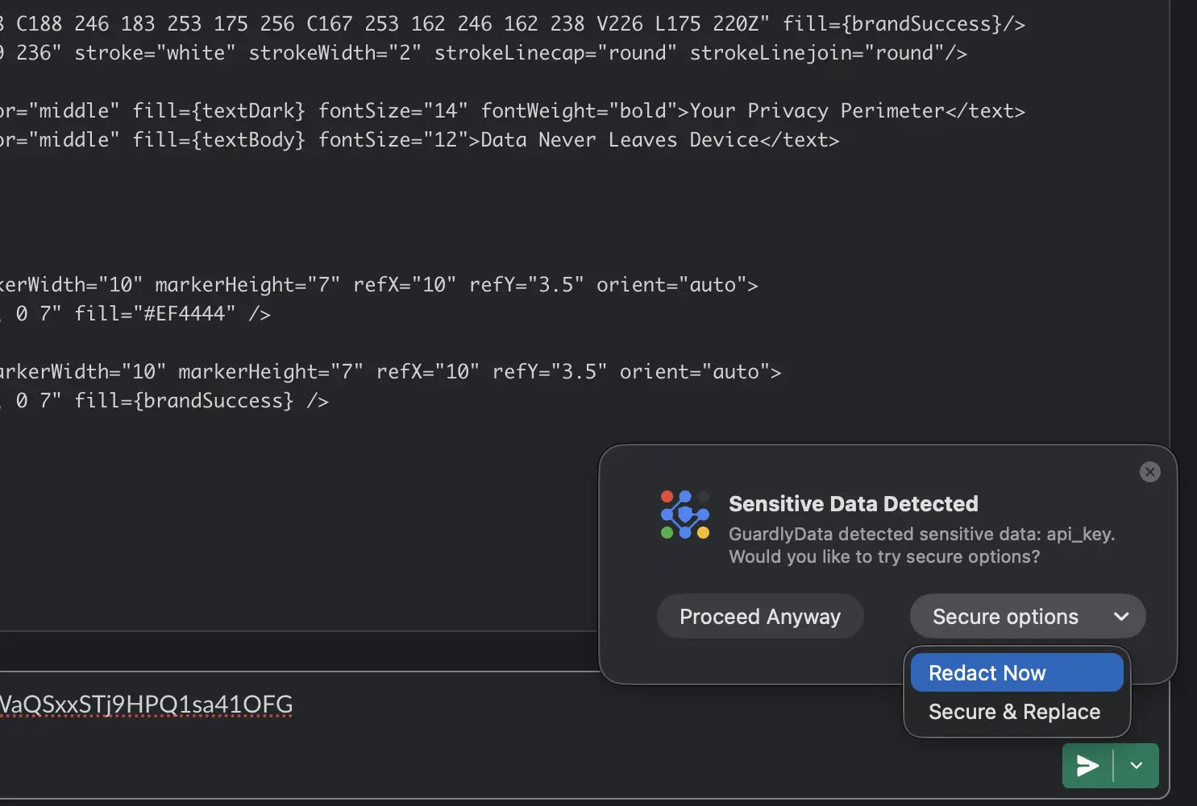Close the Sensitive Data Detected popup
The height and width of the screenshot is (806, 1197).
(1150, 472)
